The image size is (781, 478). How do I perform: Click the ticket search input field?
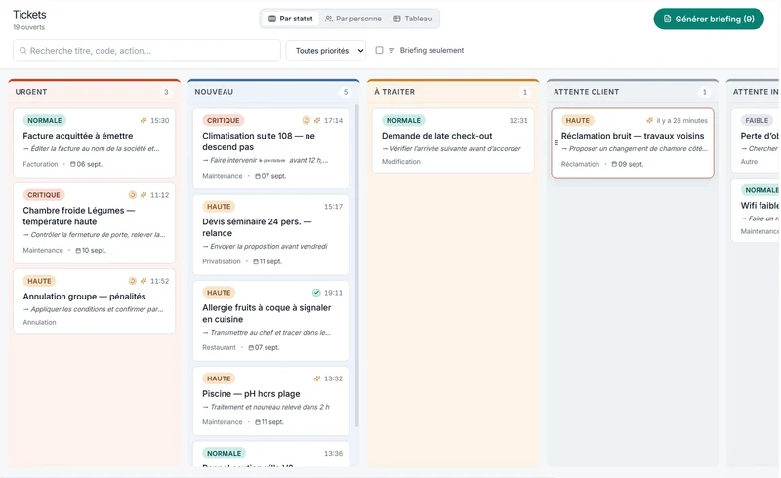click(146, 51)
